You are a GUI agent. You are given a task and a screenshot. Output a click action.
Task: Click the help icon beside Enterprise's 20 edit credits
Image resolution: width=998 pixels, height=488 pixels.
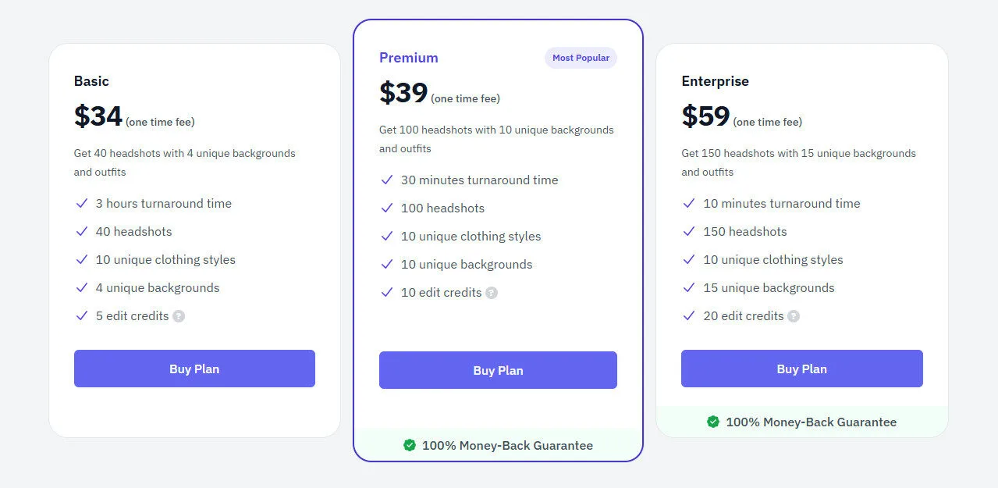point(794,316)
